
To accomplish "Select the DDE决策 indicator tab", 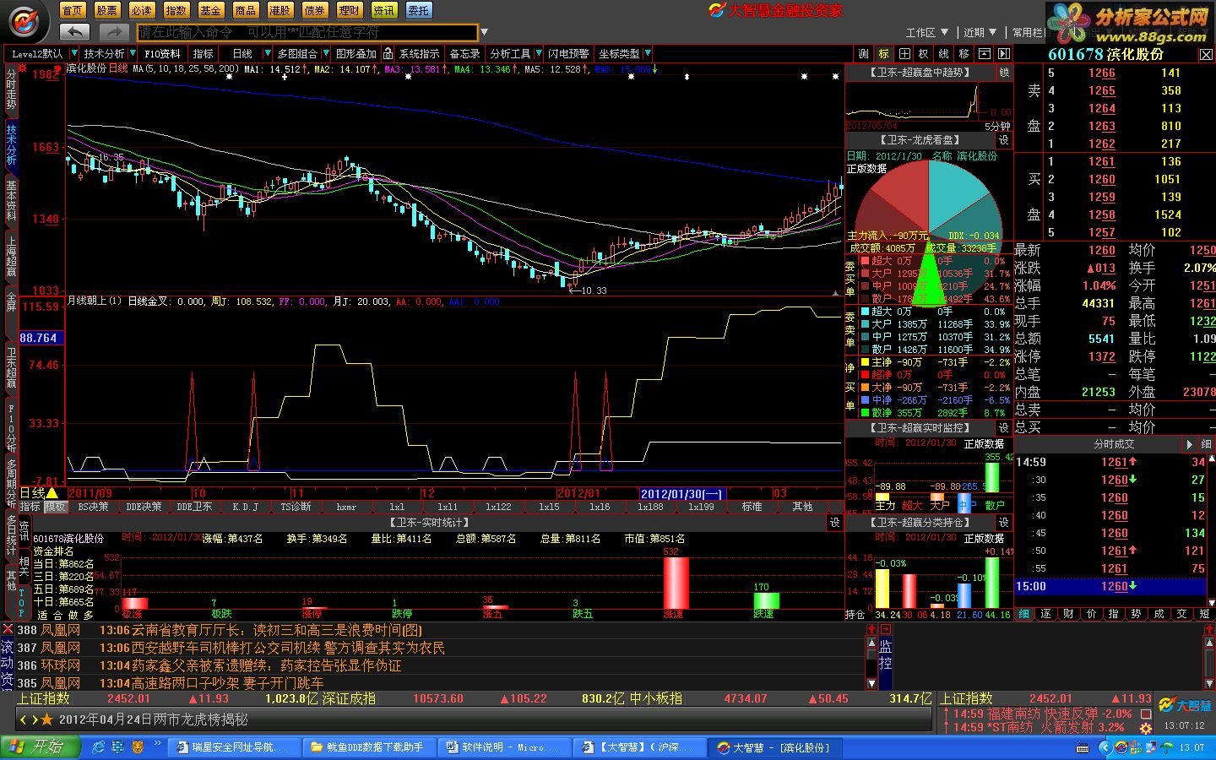I will 144,507.
